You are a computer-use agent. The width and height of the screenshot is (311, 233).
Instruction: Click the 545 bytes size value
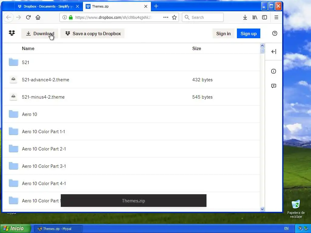tap(202, 97)
